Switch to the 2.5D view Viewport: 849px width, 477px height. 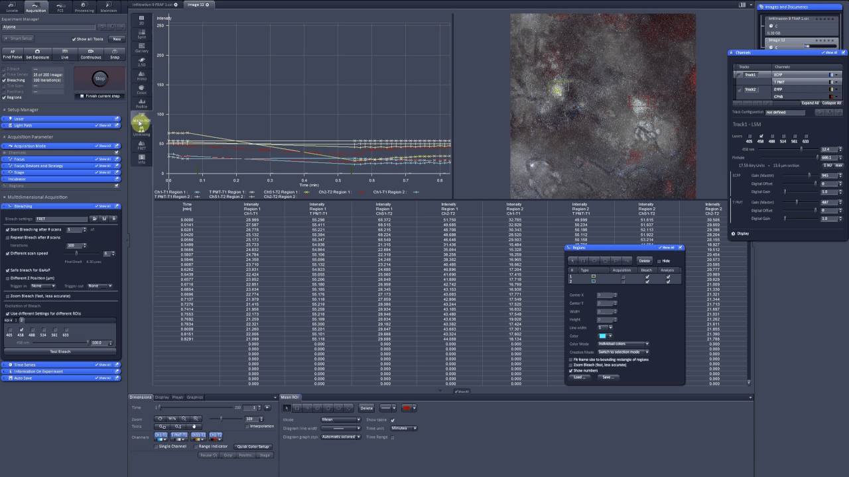click(141, 62)
